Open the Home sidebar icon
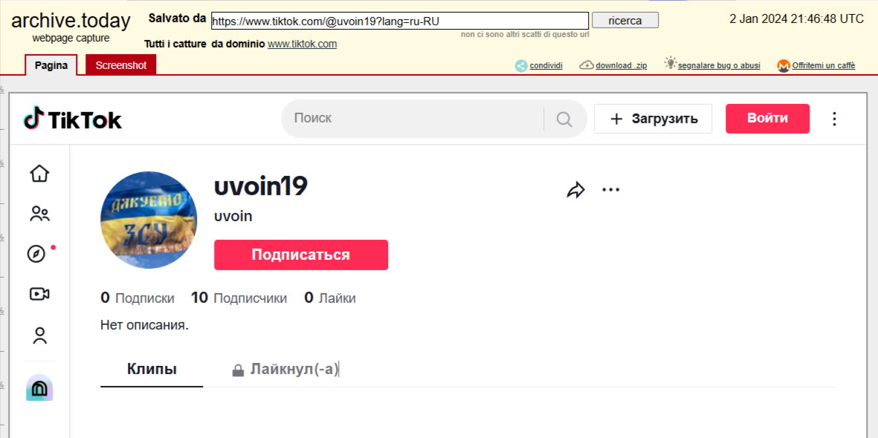 [x=39, y=174]
